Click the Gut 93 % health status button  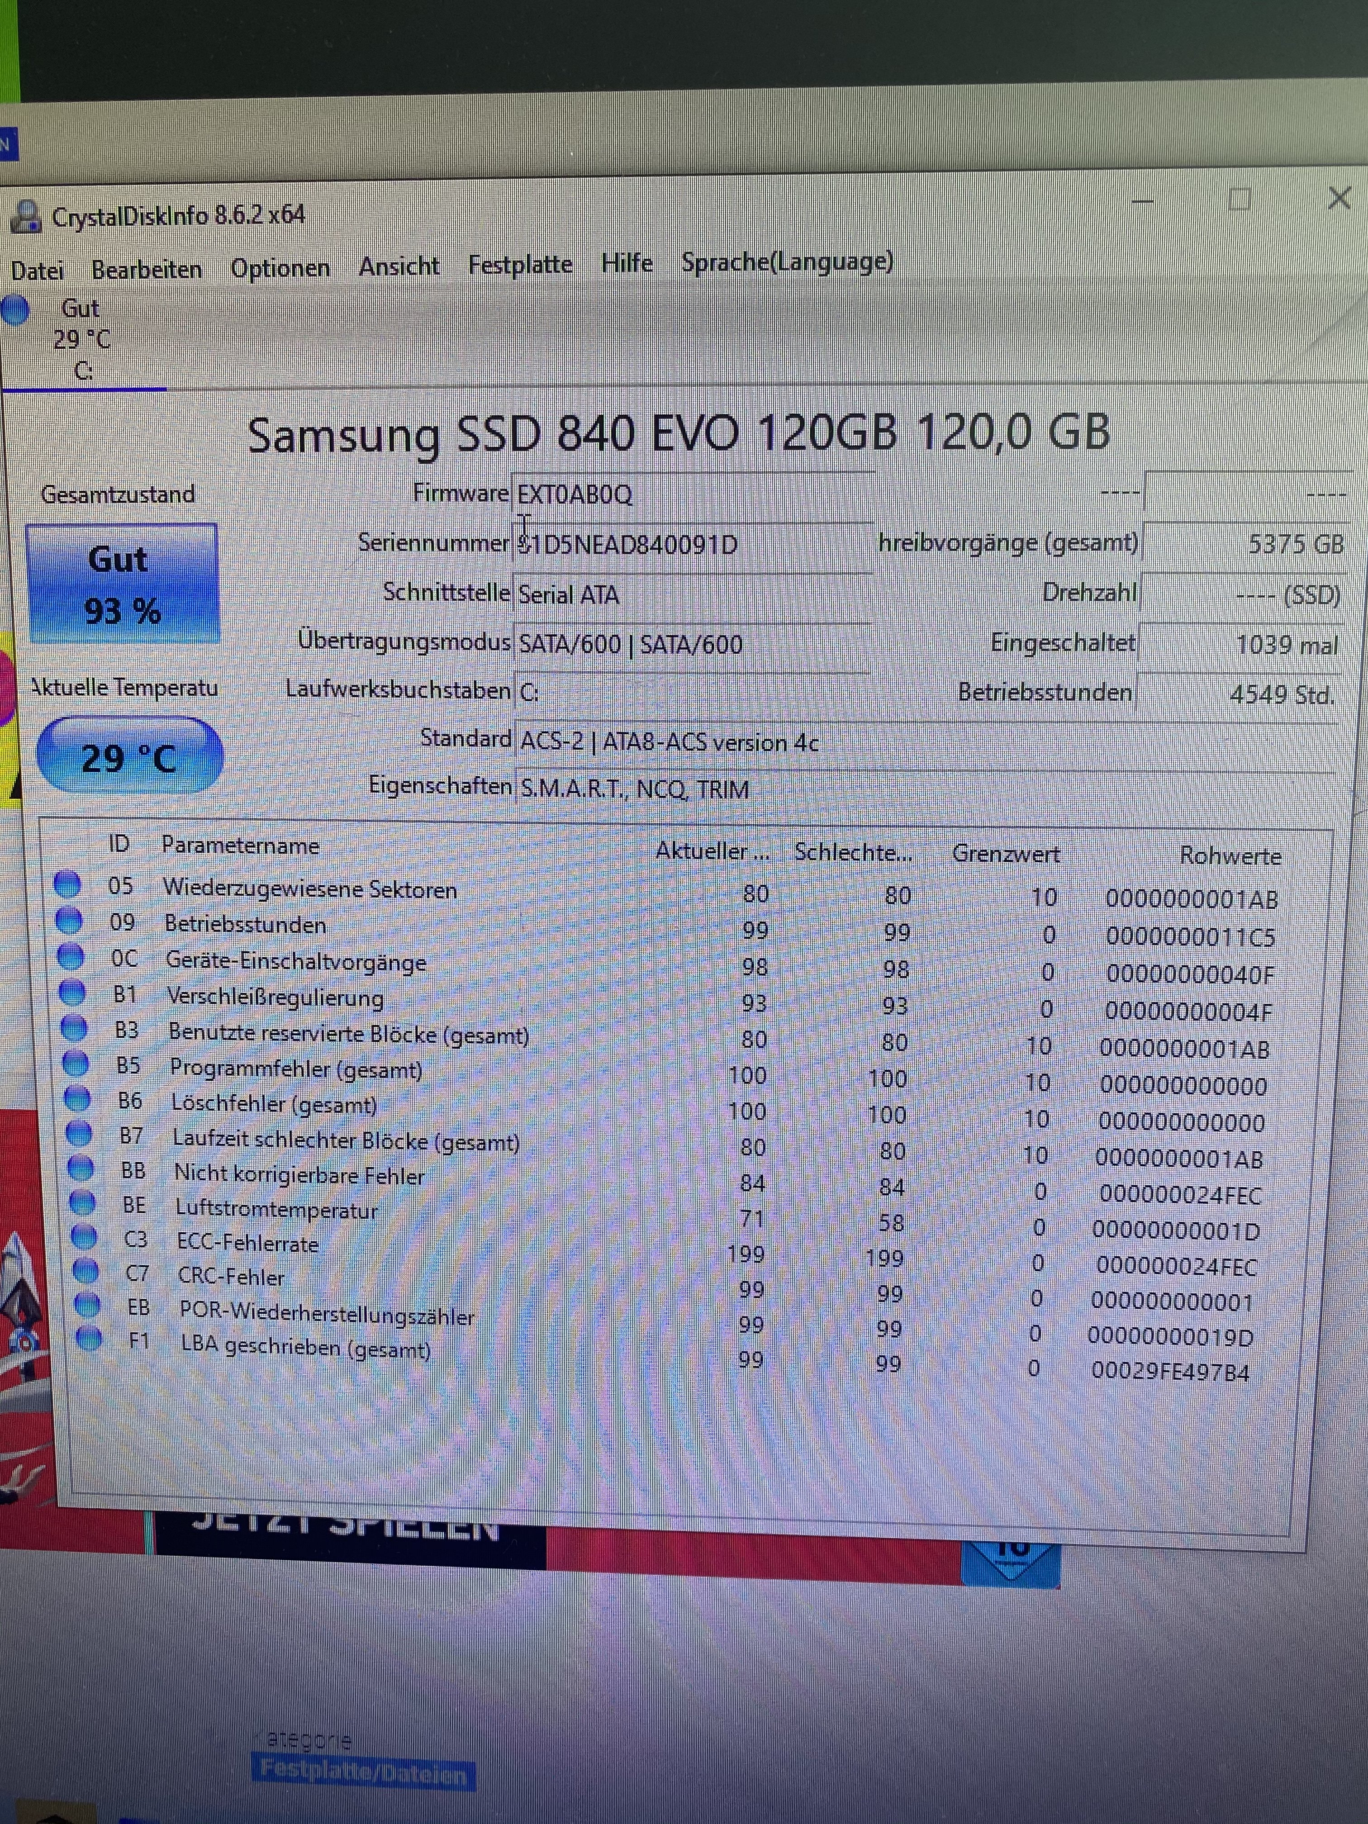coord(123,584)
